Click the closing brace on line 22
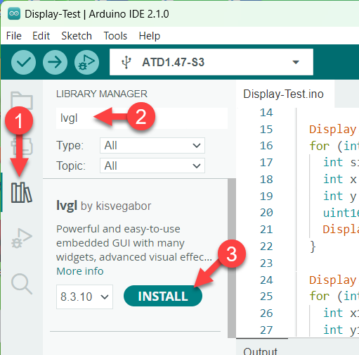The height and width of the screenshot is (355, 359). click(313, 247)
